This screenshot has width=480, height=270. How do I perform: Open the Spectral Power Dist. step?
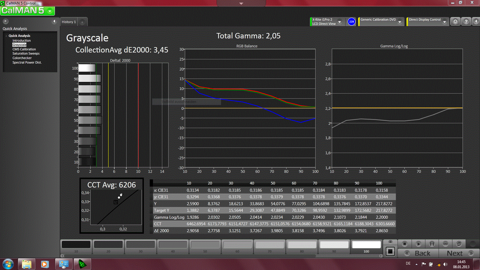(x=27, y=62)
